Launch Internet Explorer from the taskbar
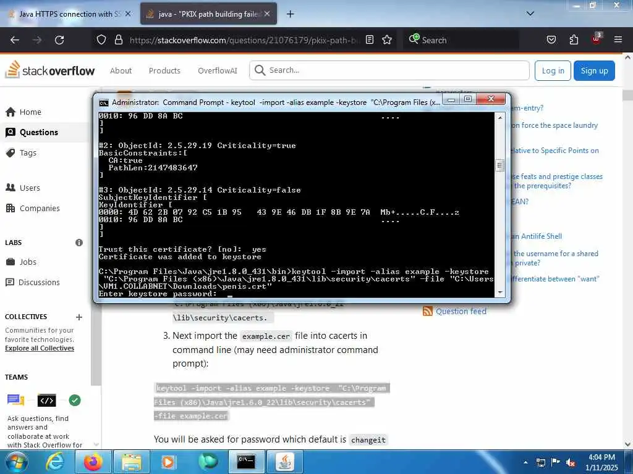Image resolution: width=633 pixels, height=474 pixels. [54, 462]
